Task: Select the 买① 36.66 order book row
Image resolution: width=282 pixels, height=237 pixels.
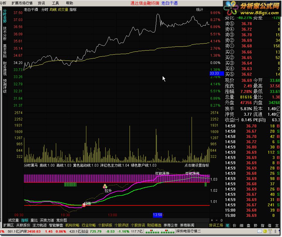Action: pos(252,52)
